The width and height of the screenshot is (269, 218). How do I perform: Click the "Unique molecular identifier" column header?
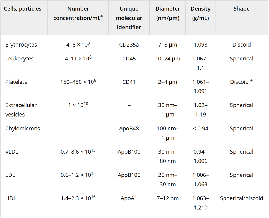pyautogui.click(x=129, y=18)
